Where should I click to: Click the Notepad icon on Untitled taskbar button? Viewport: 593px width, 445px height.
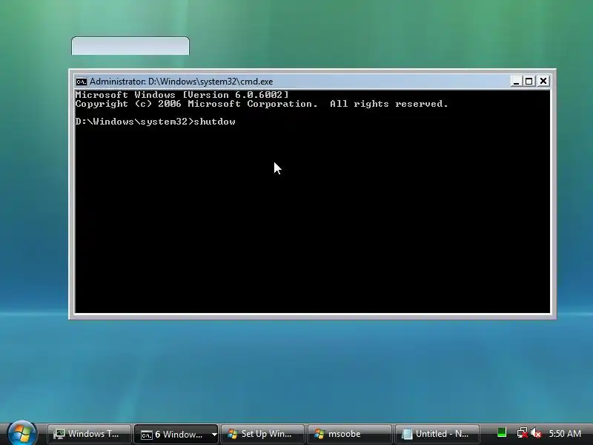click(406, 434)
